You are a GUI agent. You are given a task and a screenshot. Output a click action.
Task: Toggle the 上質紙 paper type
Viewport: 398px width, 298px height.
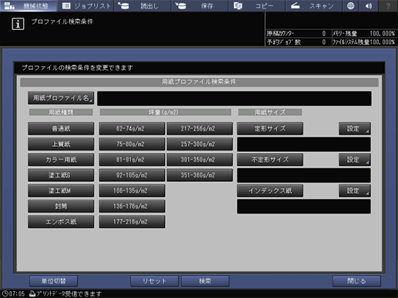[61, 144]
